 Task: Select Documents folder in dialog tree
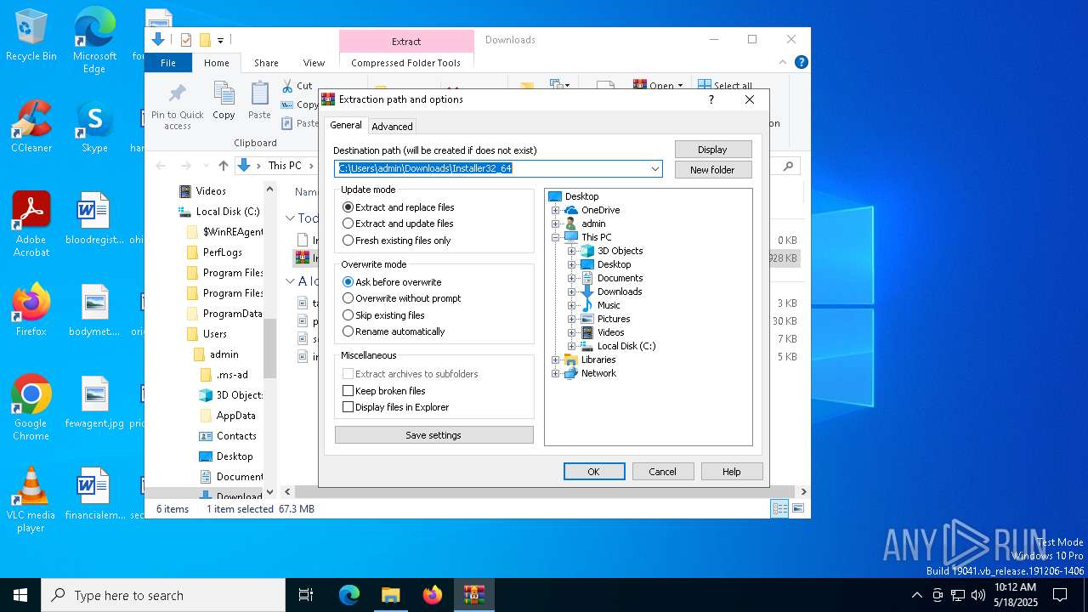tap(612, 278)
